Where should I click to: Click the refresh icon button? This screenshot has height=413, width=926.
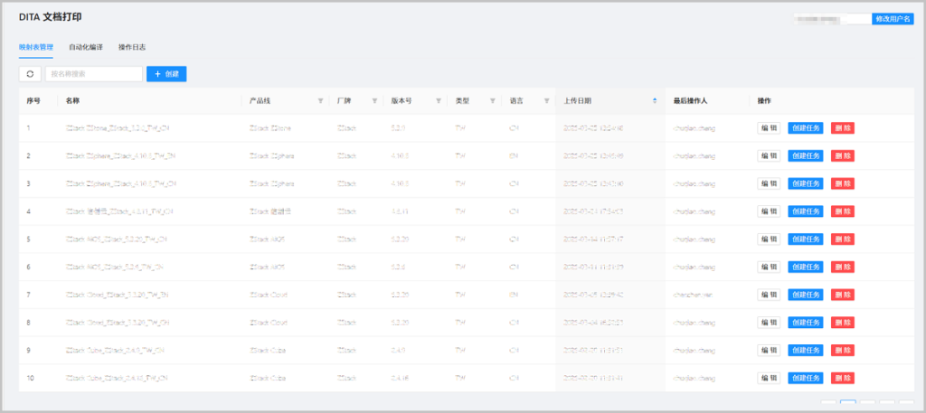pos(30,74)
